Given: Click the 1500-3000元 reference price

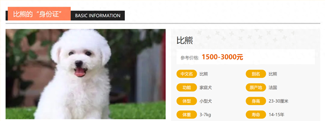Looking at the screenshot, I should tap(222, 57).
